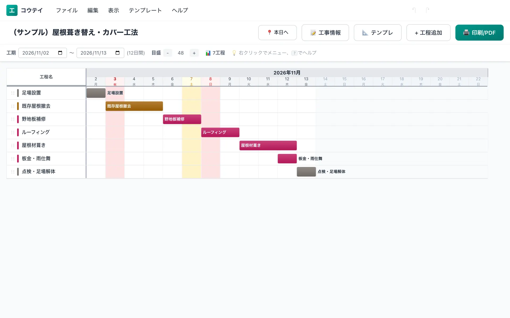Image resolution: width=510 pixels, height=318 pixels.
Task: Click the undo arrow icon
Action: coord(414,10)
